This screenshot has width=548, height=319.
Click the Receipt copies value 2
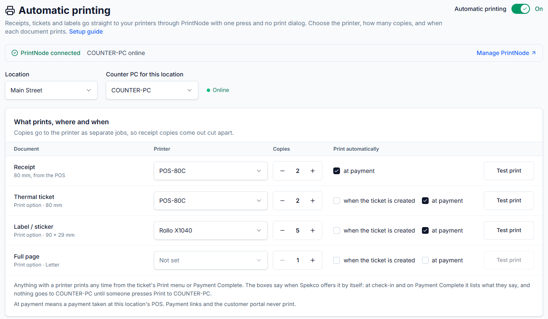[298, 171]
